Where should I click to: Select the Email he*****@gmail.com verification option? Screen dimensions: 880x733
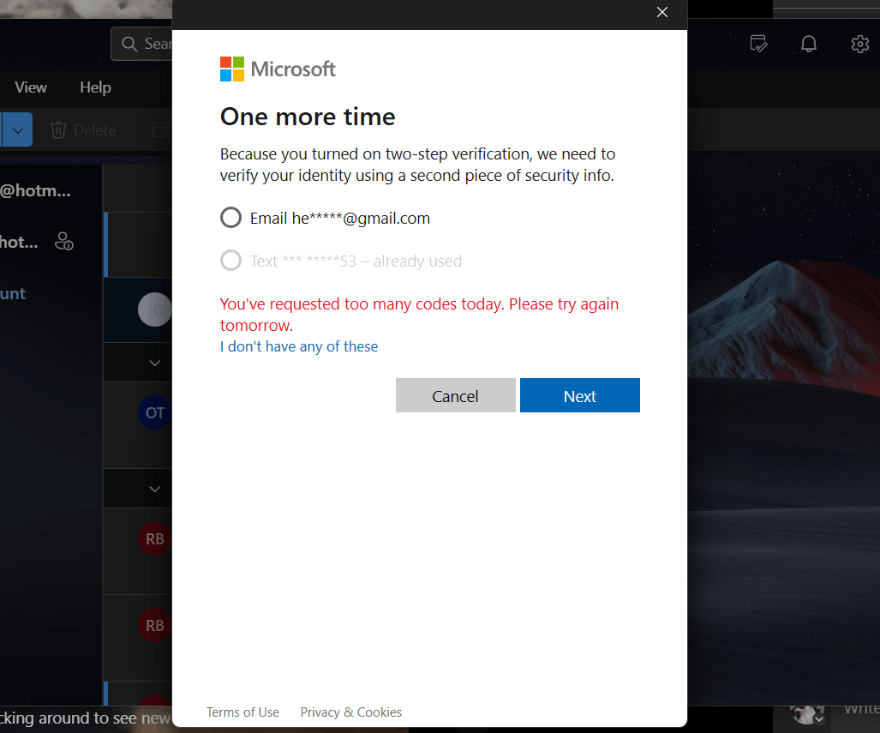click(x=230, y=217)
